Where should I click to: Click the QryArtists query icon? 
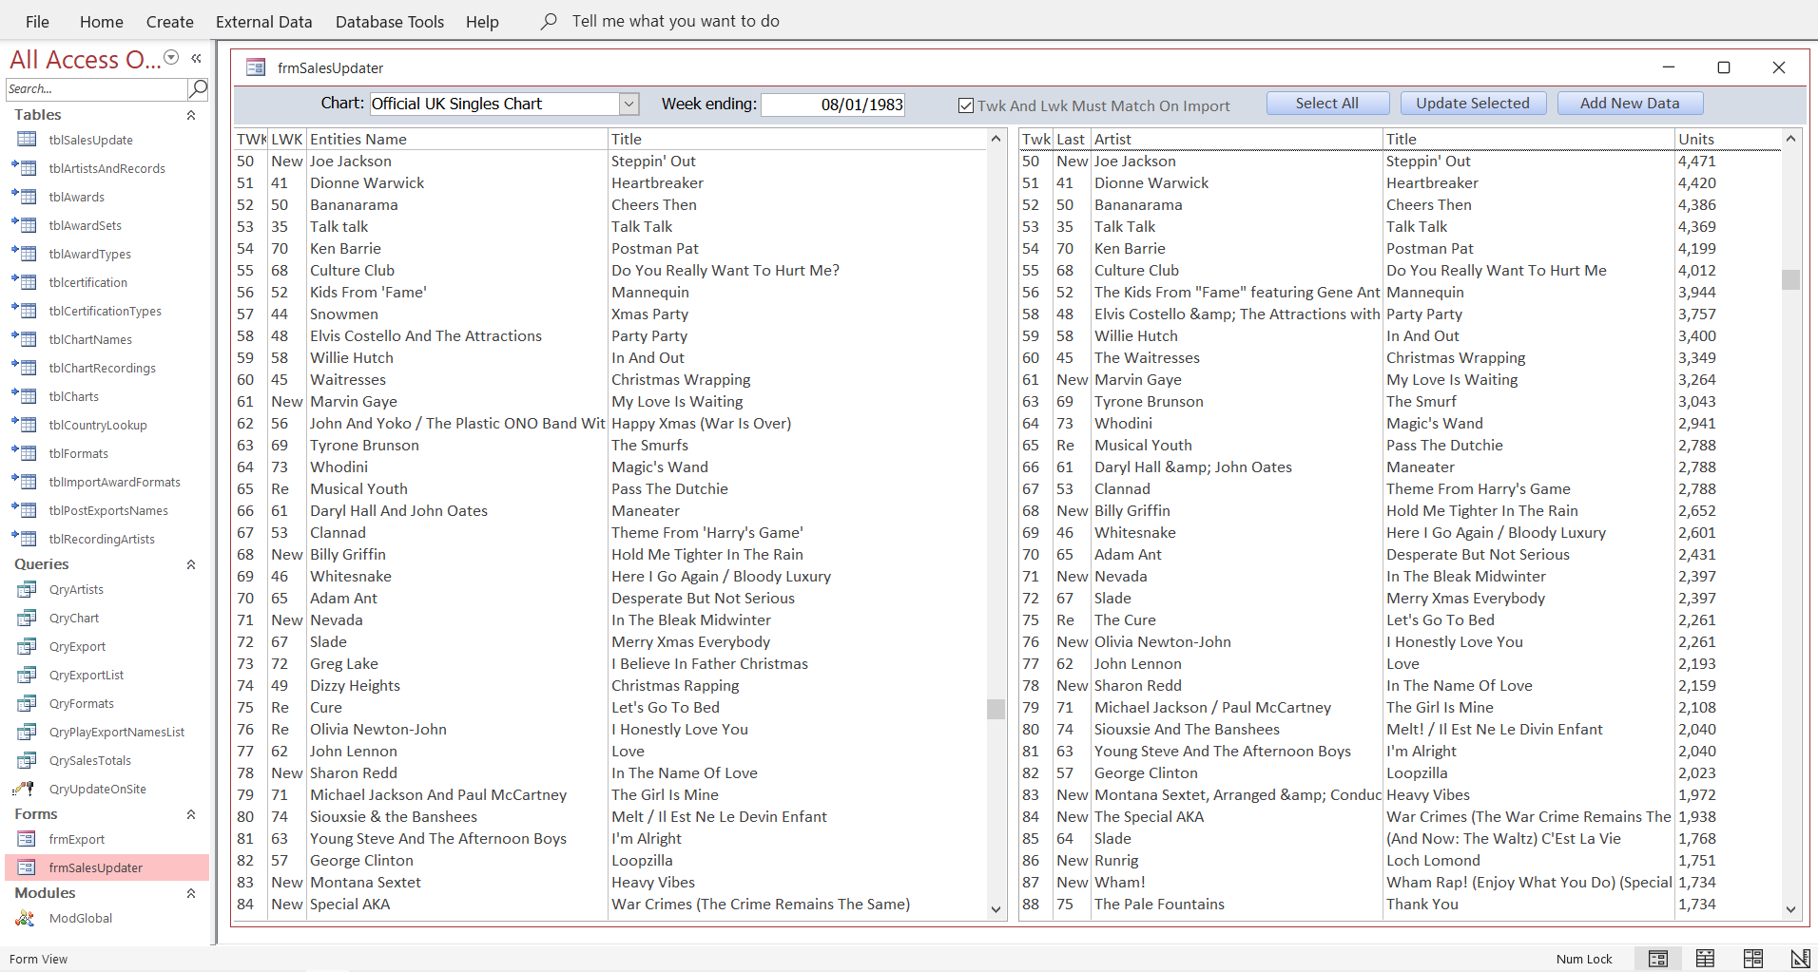click(x=27, y=590)
